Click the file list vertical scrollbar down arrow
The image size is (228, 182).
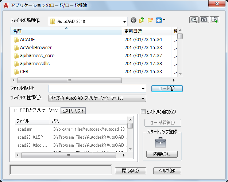180,74
